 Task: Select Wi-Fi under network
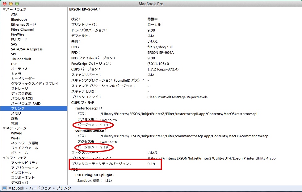[x=15, y=138]
